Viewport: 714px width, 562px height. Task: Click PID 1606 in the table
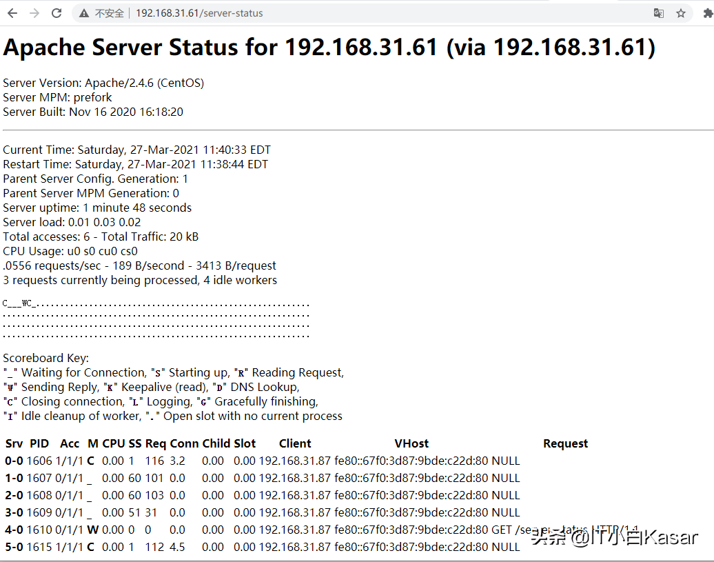[x=39, y=461]
